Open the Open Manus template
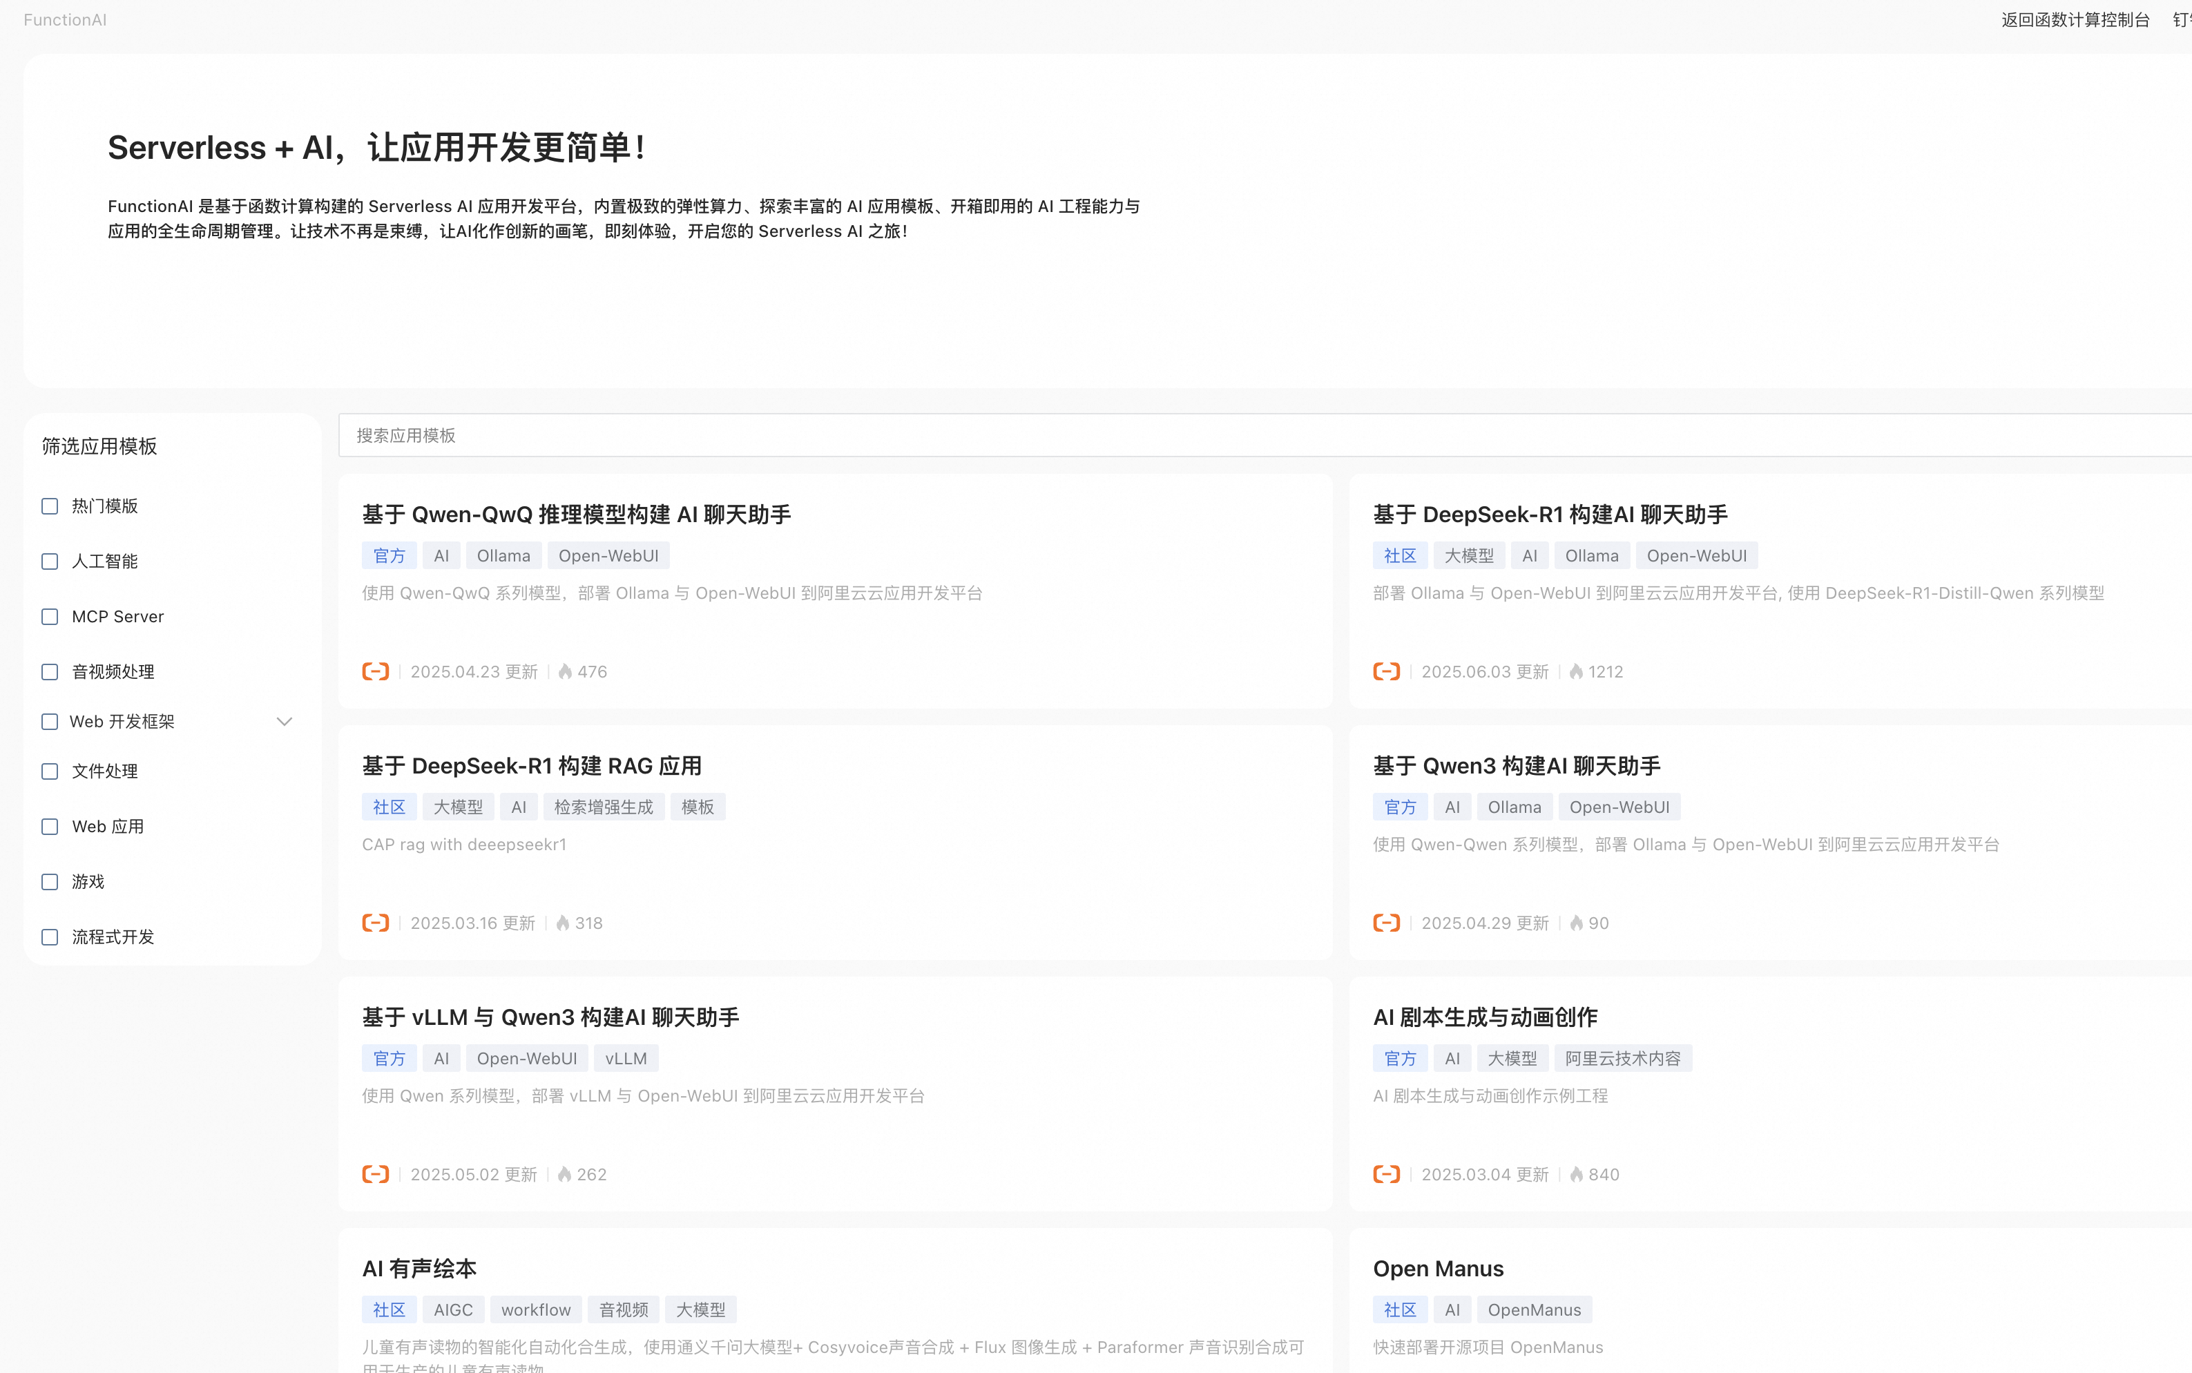 pos(1439,1269)
